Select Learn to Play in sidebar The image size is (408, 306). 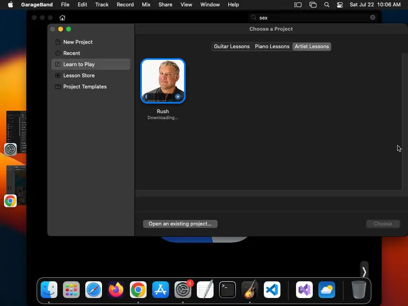(91, 64)
